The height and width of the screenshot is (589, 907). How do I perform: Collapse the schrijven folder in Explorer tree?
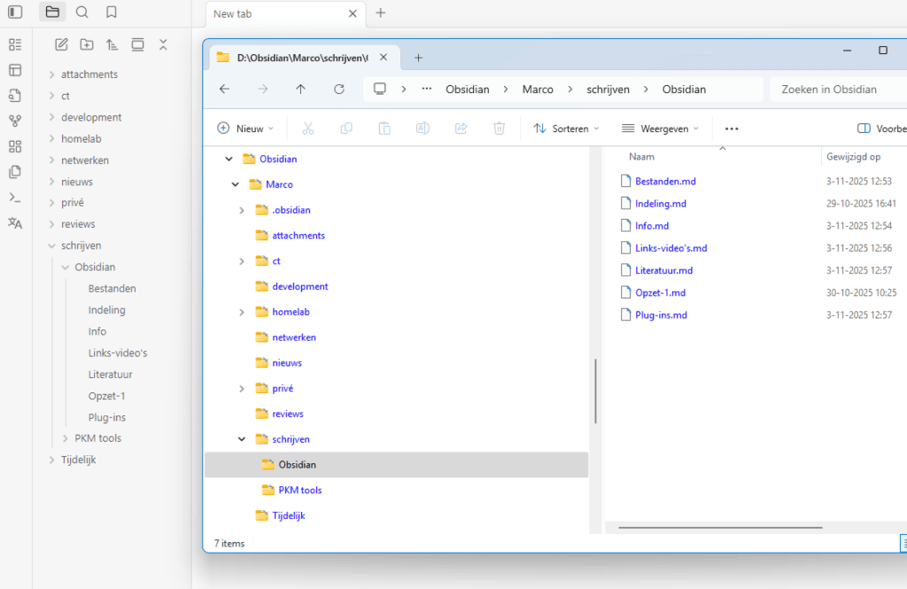pyautogui.click(x=242, y=439)
